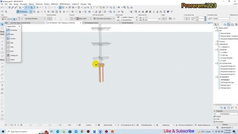238x134 pixels.
Task: Click the Layout Book icon in navigator
Action: pyautogui.click(x=232, y=25)
